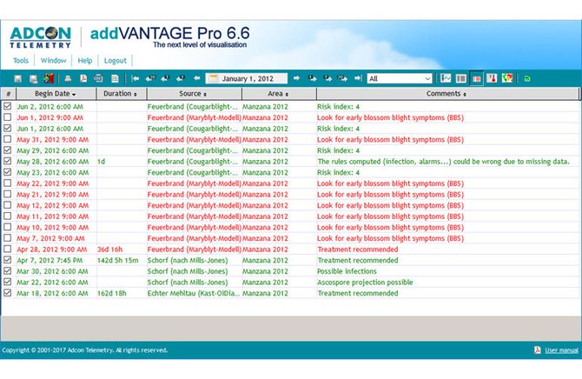Click the 'Ascospore projection possible' comment
The width and height of the screenshot is (582, 379).
[365, 283]
